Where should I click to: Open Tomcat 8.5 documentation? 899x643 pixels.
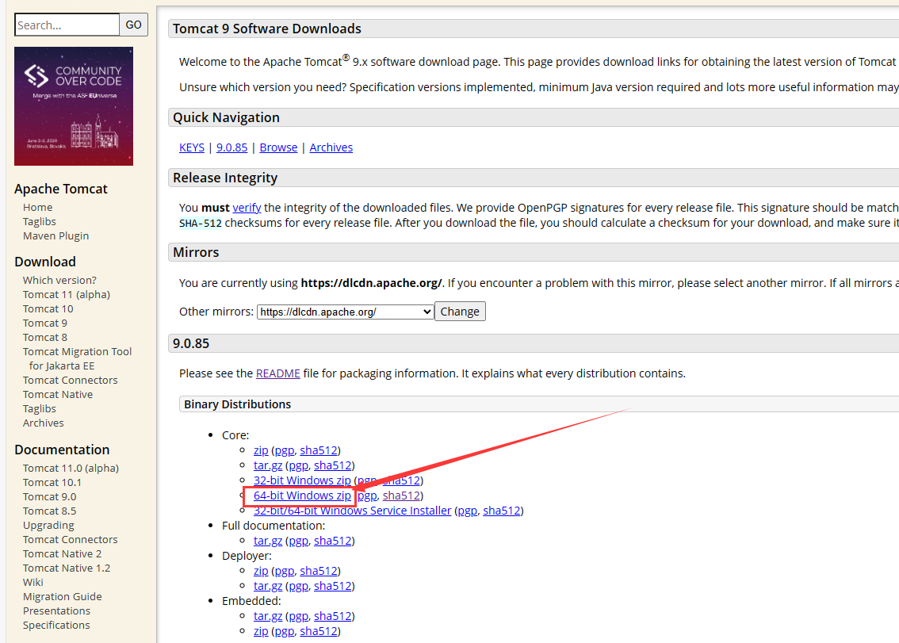click(49, 511)
